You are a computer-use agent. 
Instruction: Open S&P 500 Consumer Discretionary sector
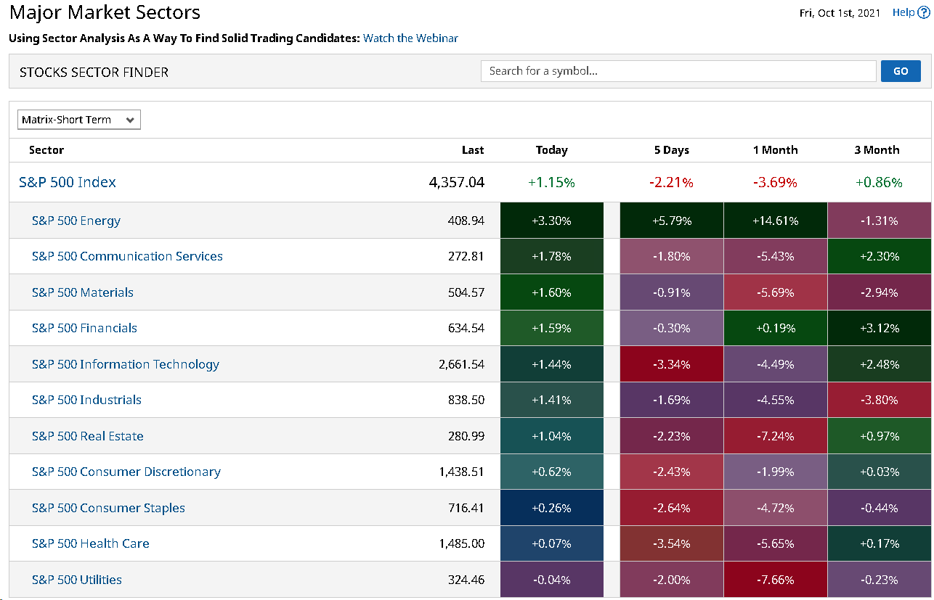pyautogui.click(x=126, y=472)
